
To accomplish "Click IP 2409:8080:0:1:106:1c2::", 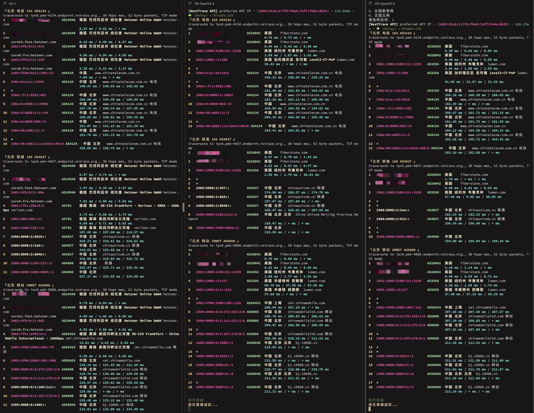I will (33, 387).
